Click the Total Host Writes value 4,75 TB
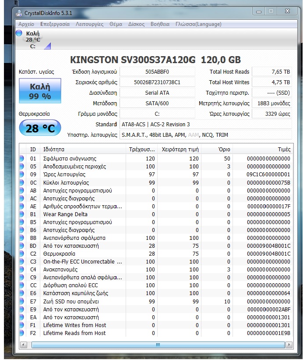 [272, 82]
